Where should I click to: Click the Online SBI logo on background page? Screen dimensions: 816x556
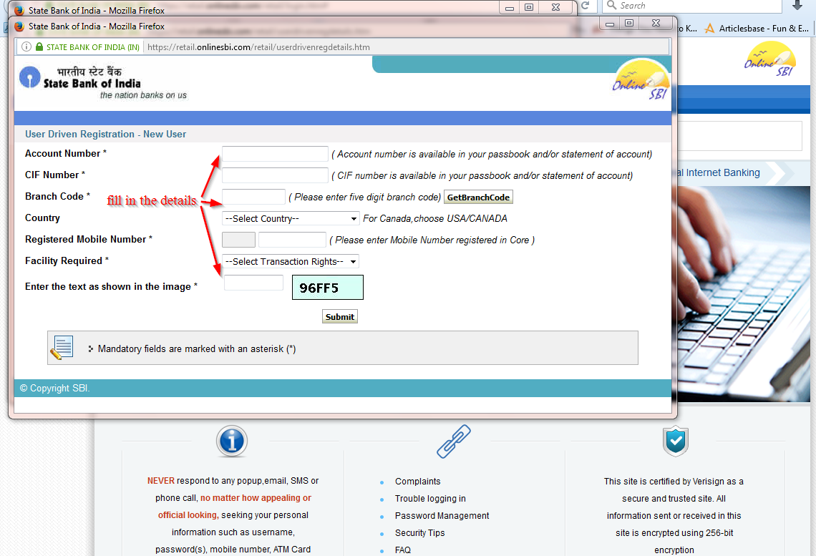[x=770, y=59]
